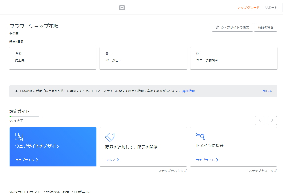Viewport: 283px width, 193px height.
Task: Open 詳細情報 about 特定商取引法
Action: pyautogui.click(x=189, y=91)
